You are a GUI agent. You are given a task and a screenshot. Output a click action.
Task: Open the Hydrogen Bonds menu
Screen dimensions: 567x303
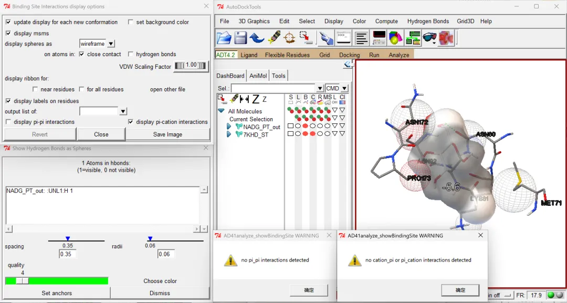428,22
